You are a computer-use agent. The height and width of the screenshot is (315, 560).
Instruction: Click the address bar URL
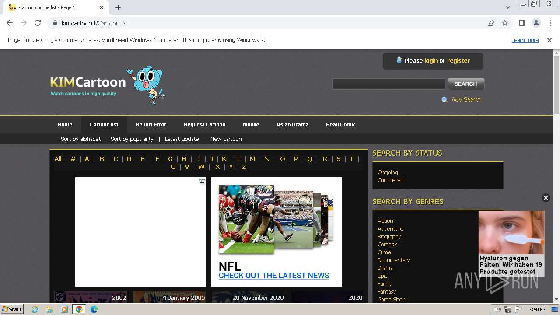[x=95, y=23]
